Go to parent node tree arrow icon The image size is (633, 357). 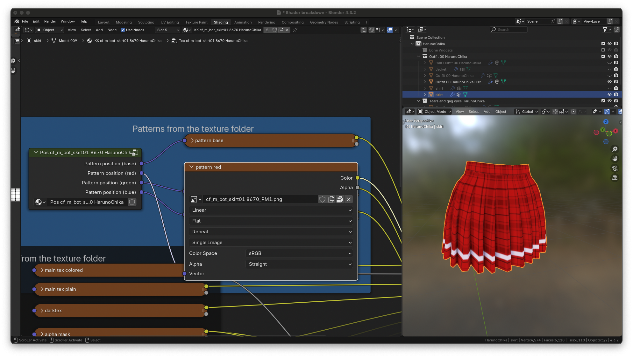(363, 30)
